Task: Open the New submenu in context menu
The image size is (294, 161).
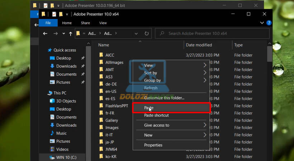Action: coord(170,135)
